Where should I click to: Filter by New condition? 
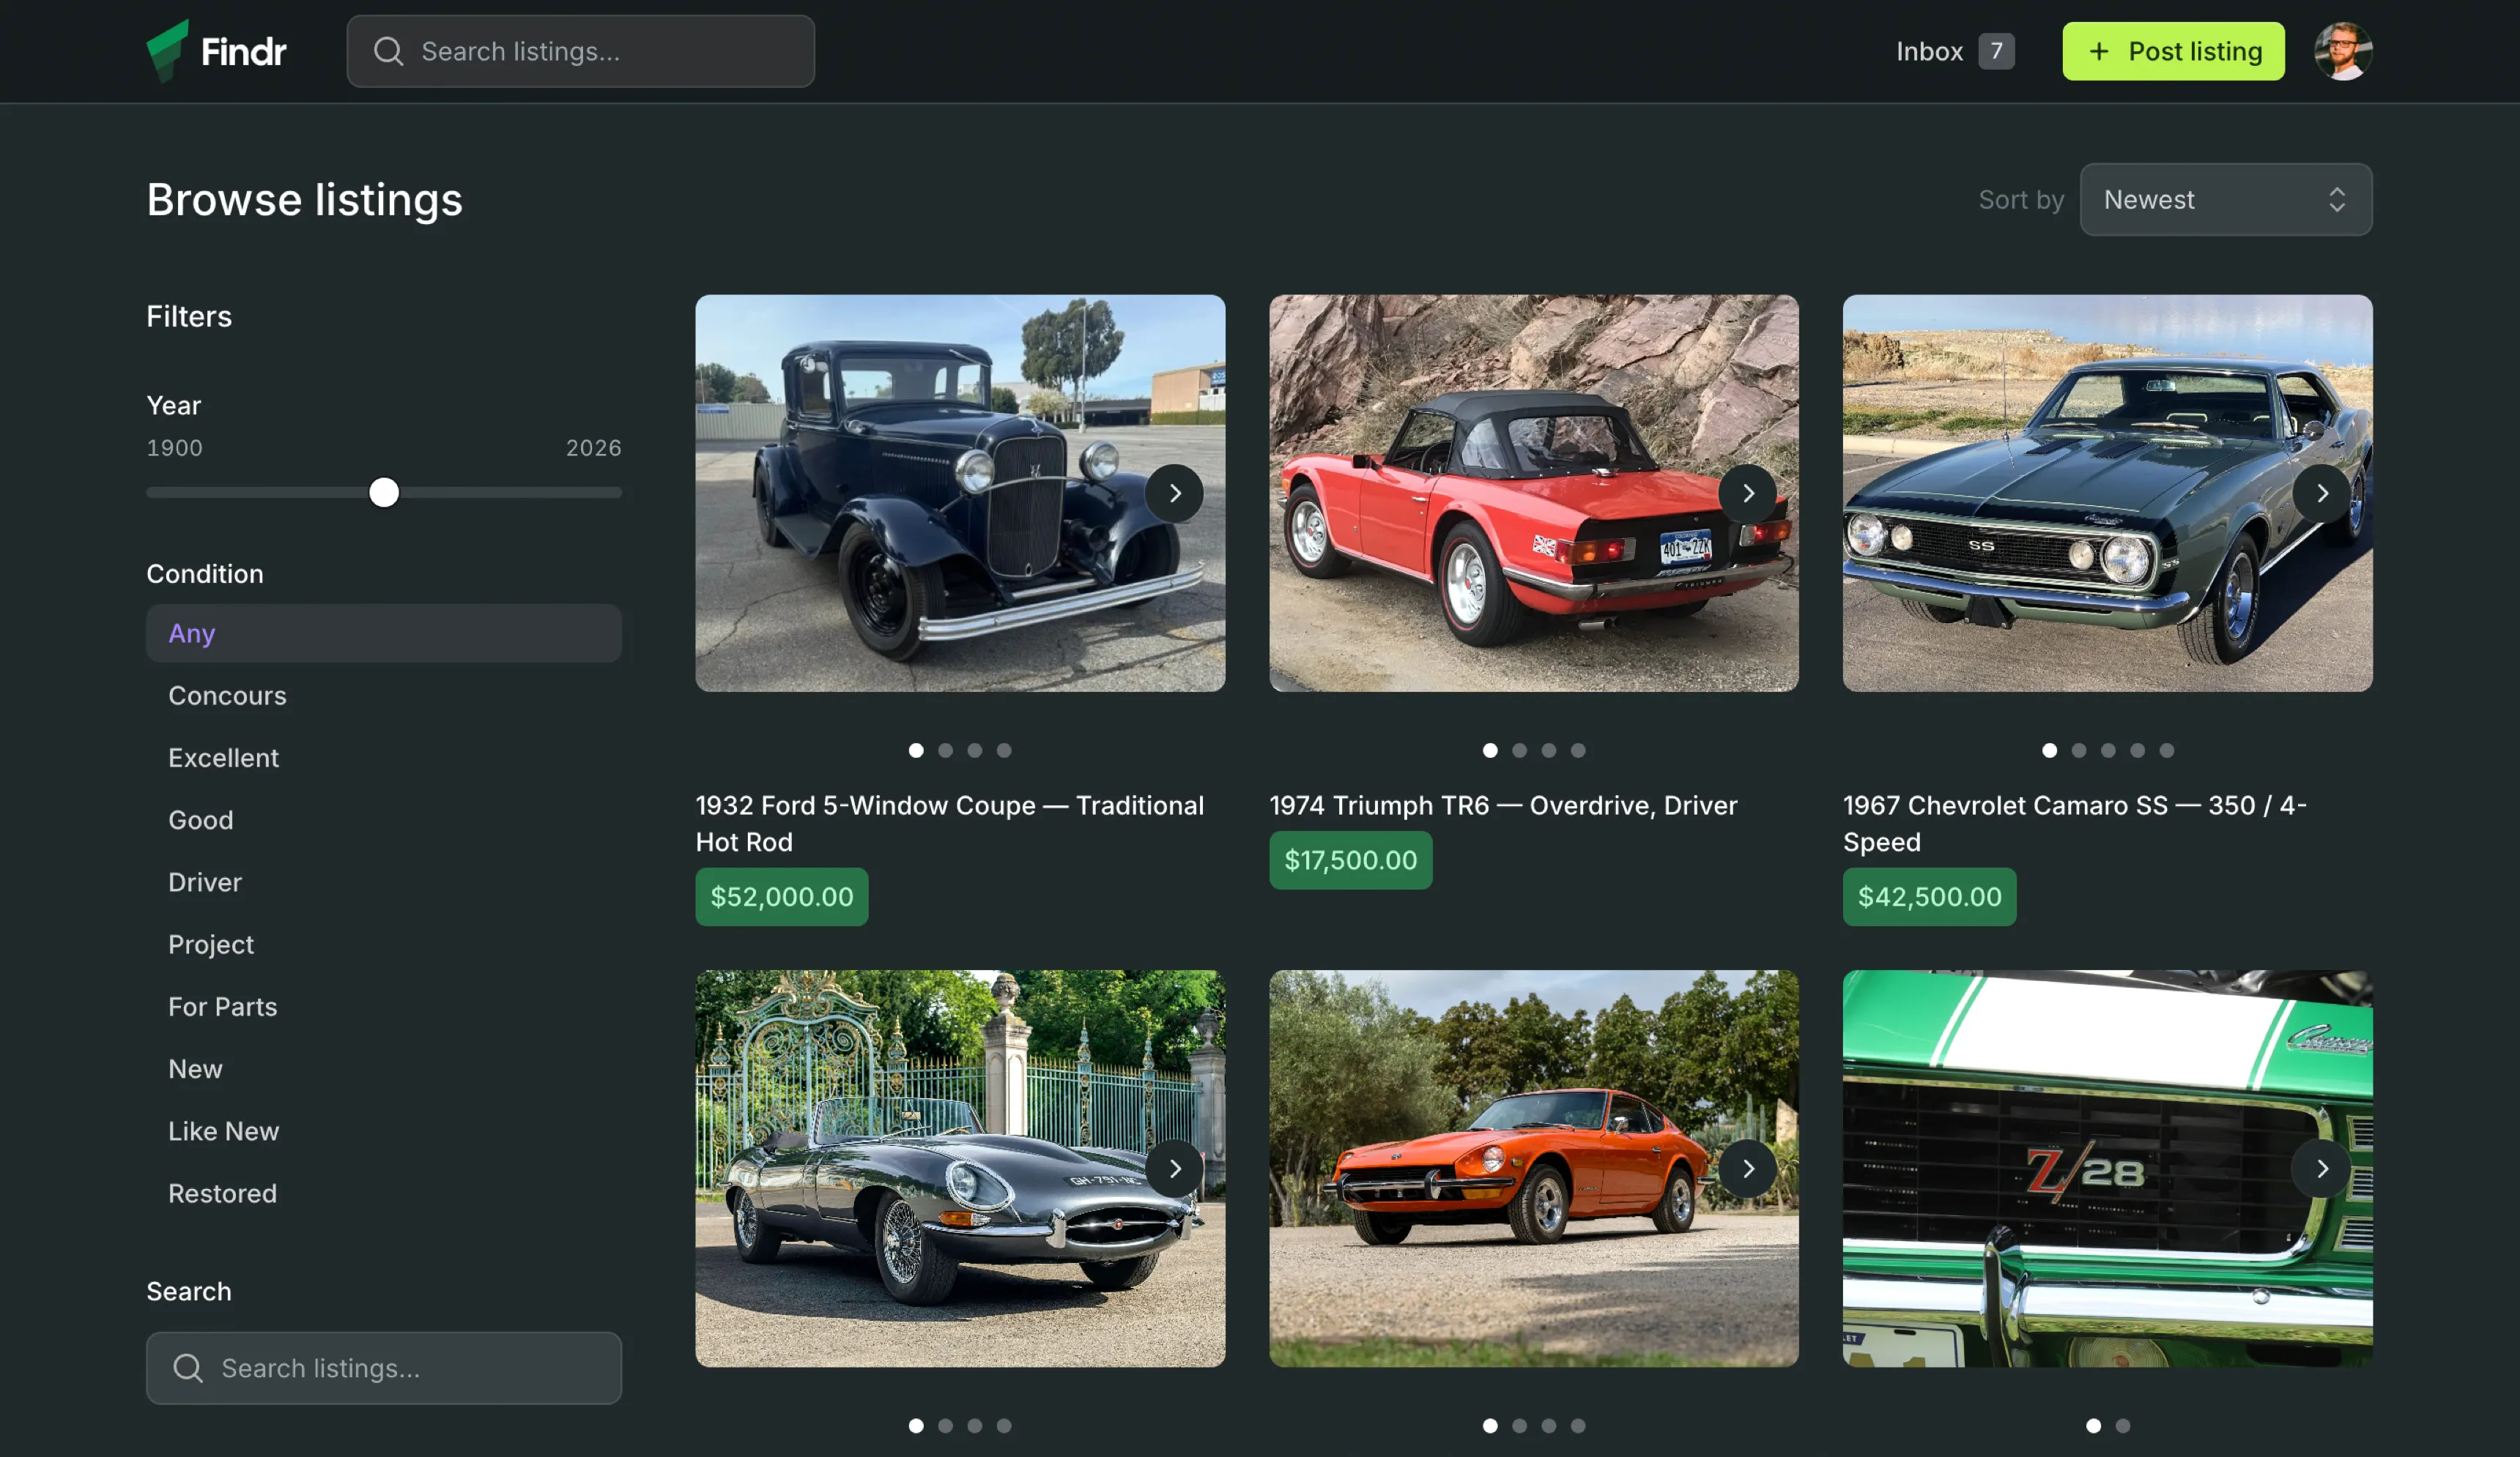pyautogui.click(x=384, y=1069)
